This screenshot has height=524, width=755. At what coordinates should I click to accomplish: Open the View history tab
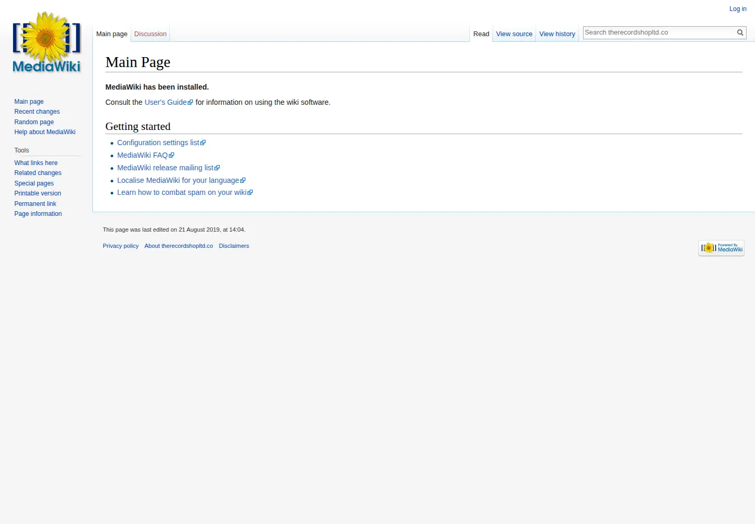click(x=557, y=34)
